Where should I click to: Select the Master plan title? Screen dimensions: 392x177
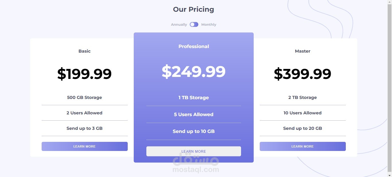pos(302,51)
